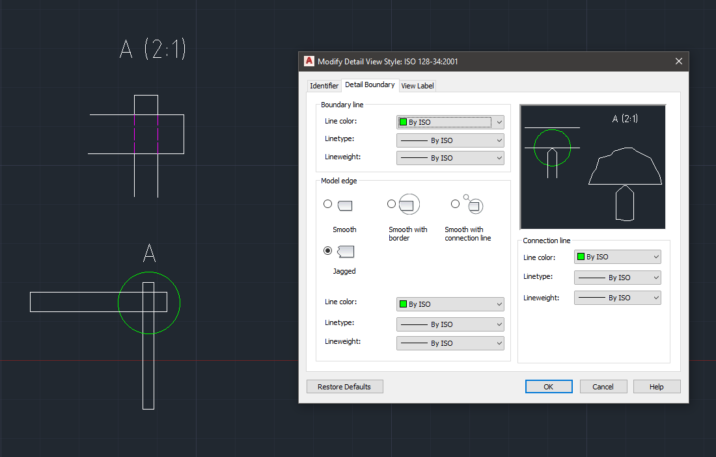Viewport: 716px width, 457px height.
Task: Click the detail view preview thumbnail
Action: 592,166
